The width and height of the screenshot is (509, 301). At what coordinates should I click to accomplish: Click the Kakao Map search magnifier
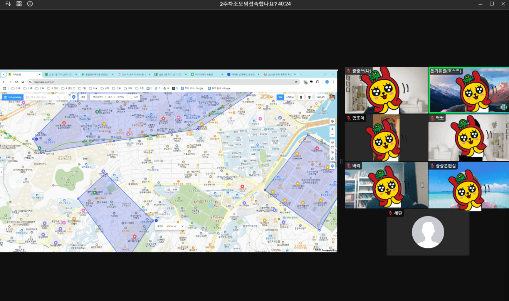(x=58, y=97)
